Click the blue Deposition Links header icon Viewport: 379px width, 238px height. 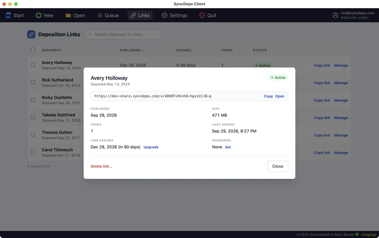[31, 34]
